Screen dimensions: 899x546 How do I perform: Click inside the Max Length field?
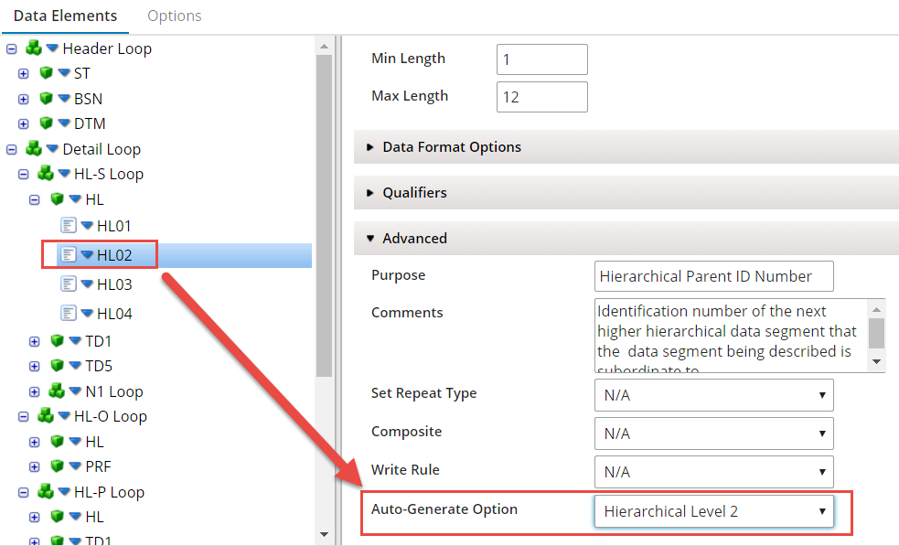point(541,96)
